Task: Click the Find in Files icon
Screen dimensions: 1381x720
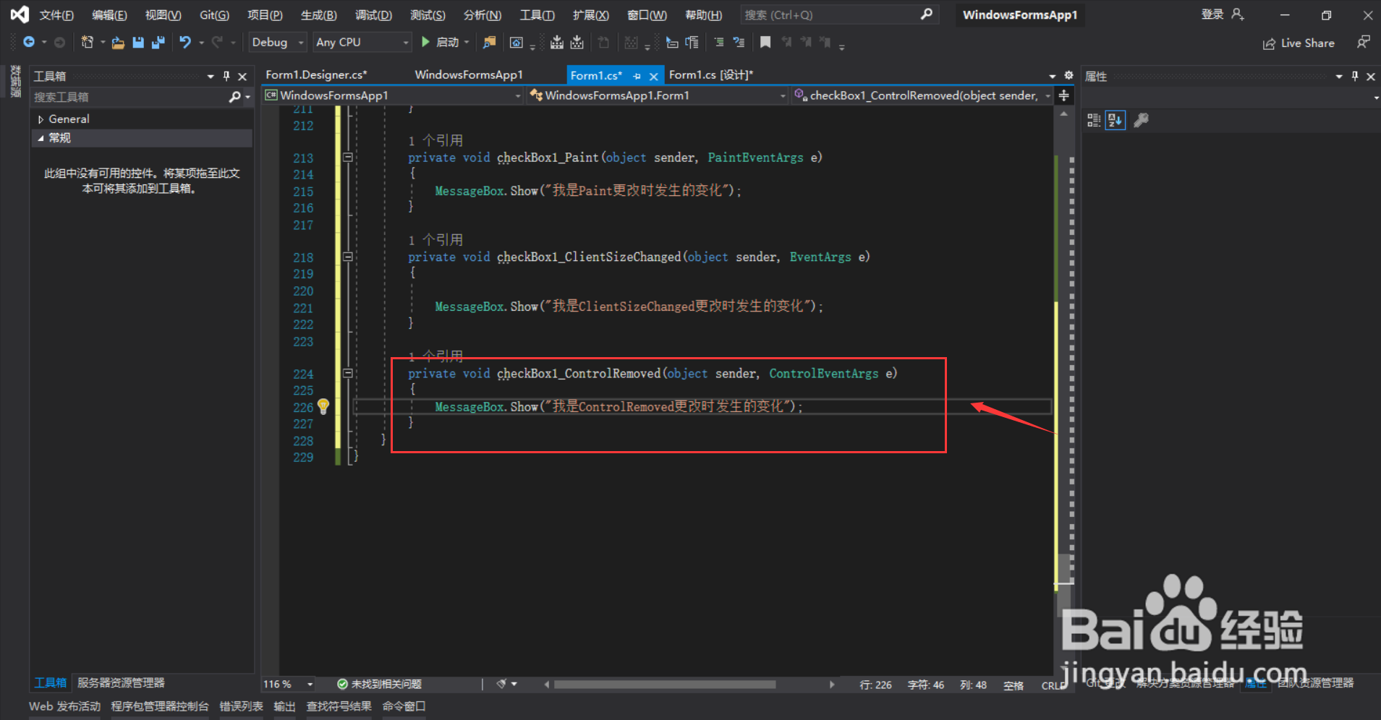Action: (x=490, y=43)
